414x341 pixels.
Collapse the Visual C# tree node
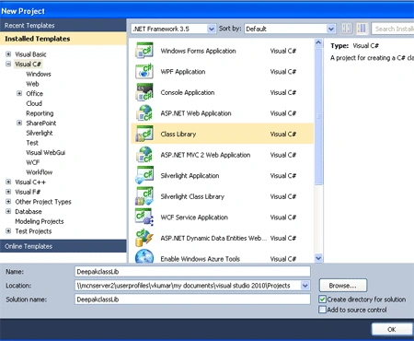click(x=8, y=64)
